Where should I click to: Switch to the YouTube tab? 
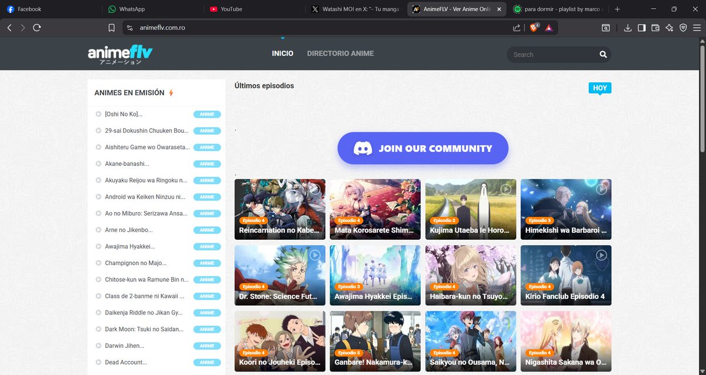point(253,9)
